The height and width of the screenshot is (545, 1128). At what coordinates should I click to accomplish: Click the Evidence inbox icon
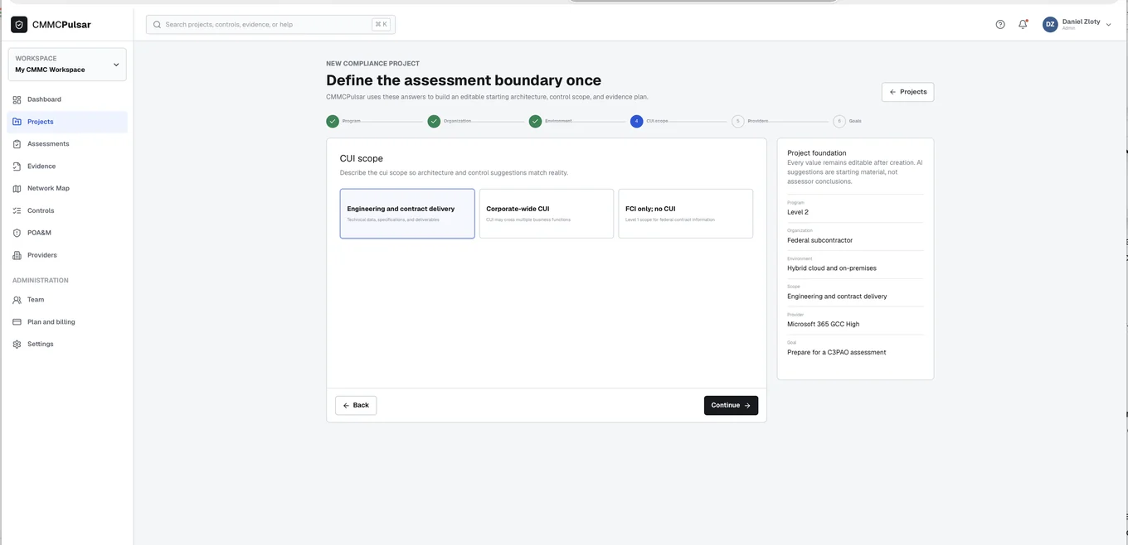(17, 166)
